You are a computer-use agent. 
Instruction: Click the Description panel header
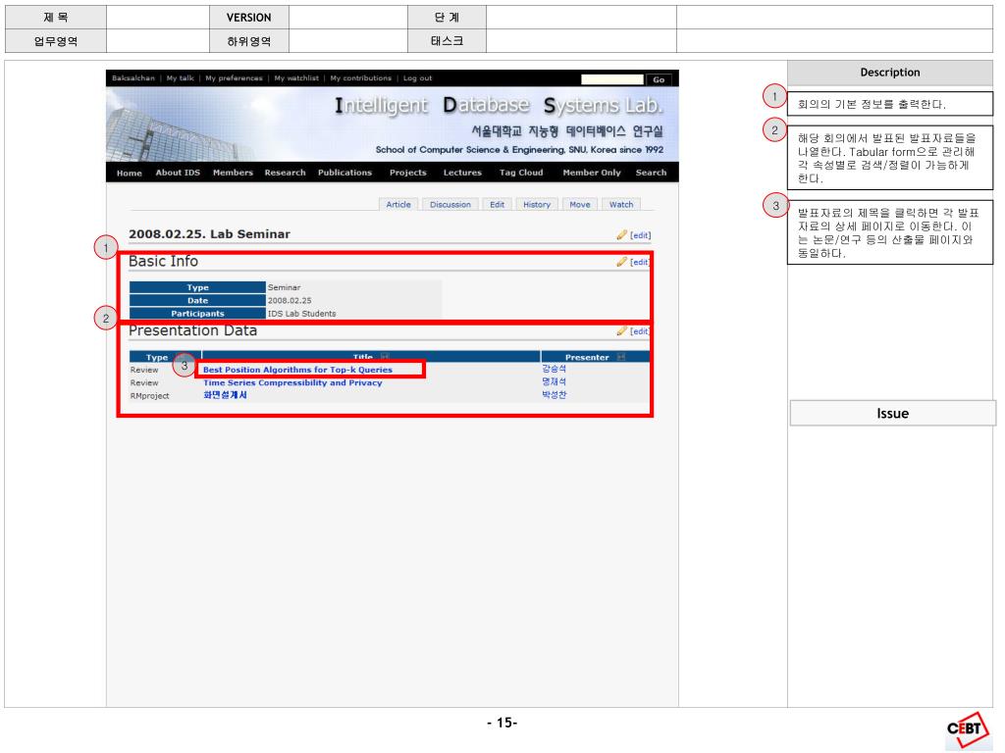(889, 73)
